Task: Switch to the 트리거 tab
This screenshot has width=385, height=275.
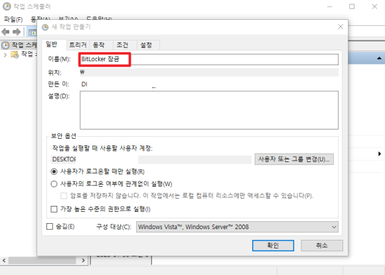Action: click(78, 45)
